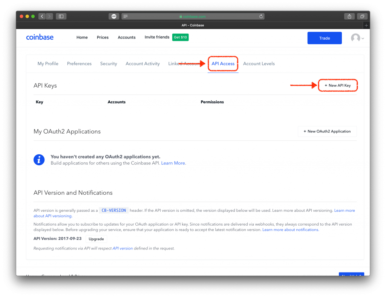
Task: Go back with Safari's back arrow
Action: click(x=42, y=16)
